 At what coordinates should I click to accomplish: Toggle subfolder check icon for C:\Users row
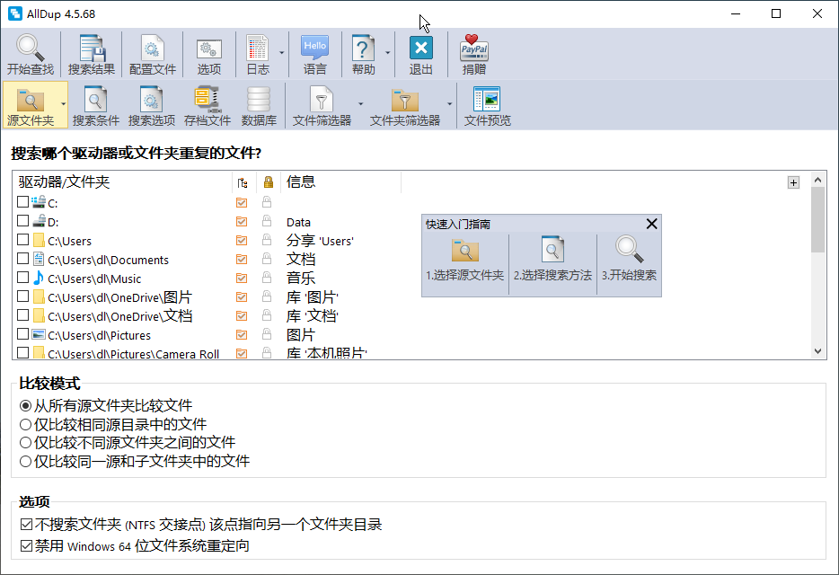(242, 241)
